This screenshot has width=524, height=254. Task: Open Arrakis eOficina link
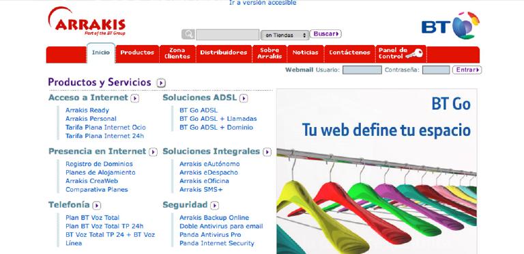[204, 181]
